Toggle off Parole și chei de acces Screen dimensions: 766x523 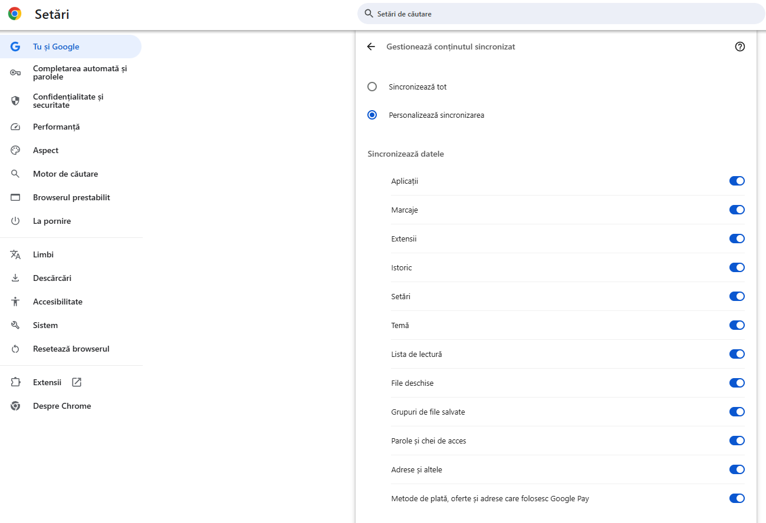tap(737, 441)
